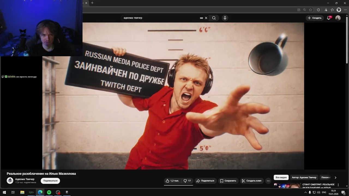
Task: Open the Edge browser taskbar icon
Action: click(x=40, y=192)
